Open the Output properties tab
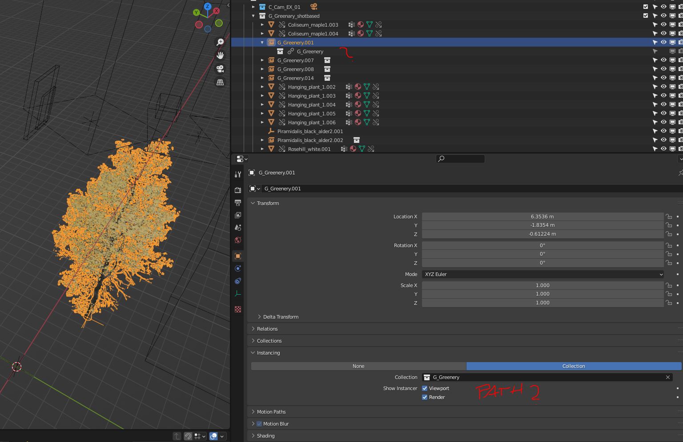Image resolution: width=683 pixels, height=442 pixels. [x=238, y=202]
